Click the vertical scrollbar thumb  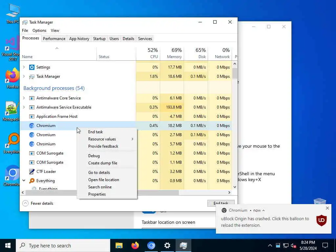[x=235, y=73]
